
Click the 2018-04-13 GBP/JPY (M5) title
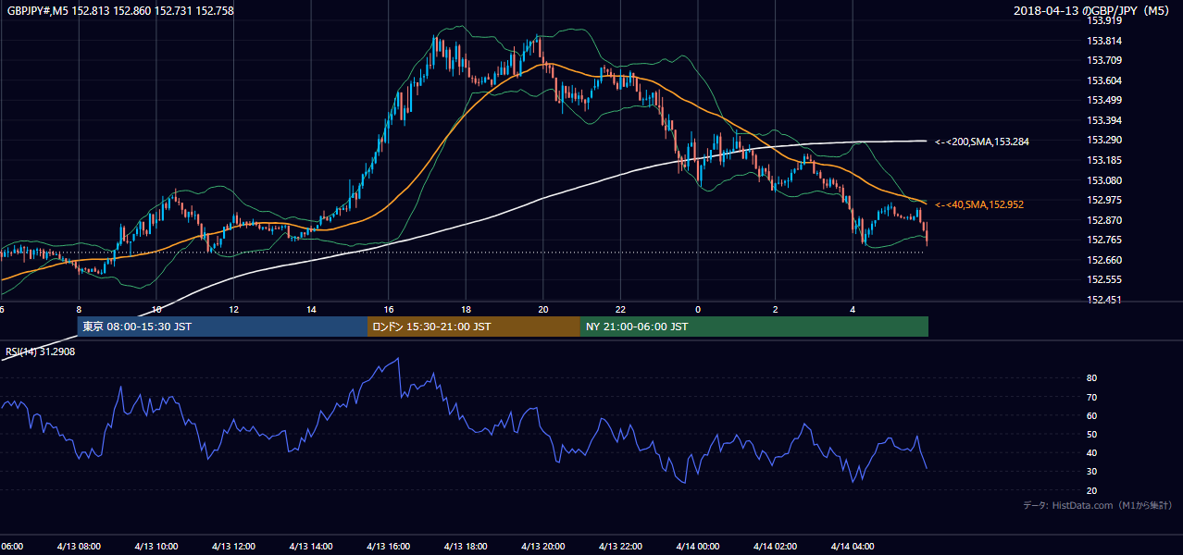pos(1093,11)
